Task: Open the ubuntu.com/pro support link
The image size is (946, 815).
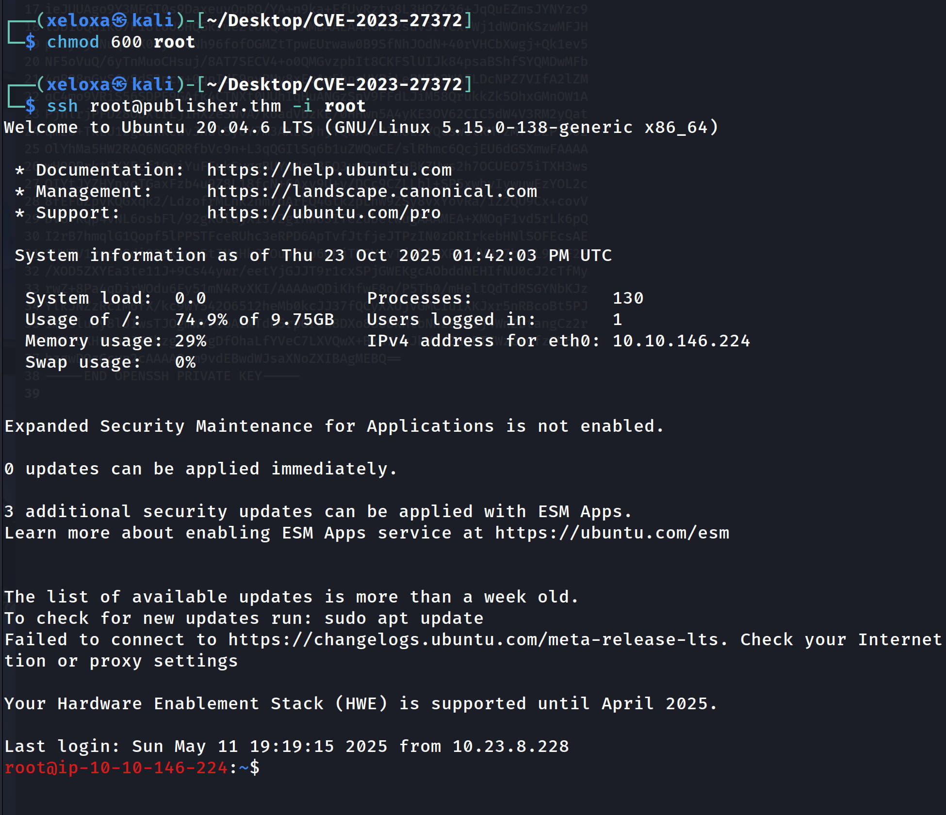Action: tap(324, 212)
